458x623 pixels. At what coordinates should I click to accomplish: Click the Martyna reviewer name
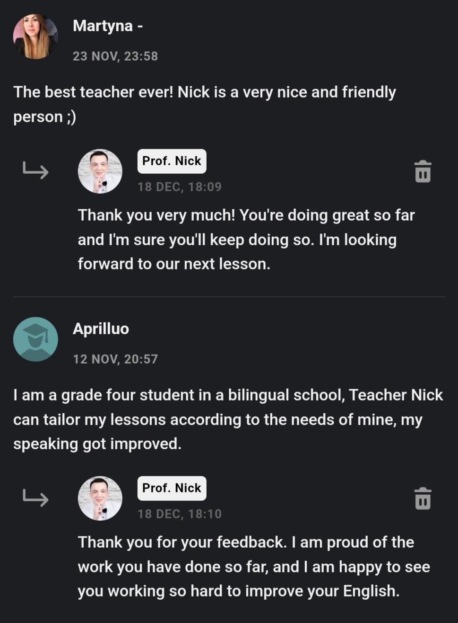coord(103,26)
